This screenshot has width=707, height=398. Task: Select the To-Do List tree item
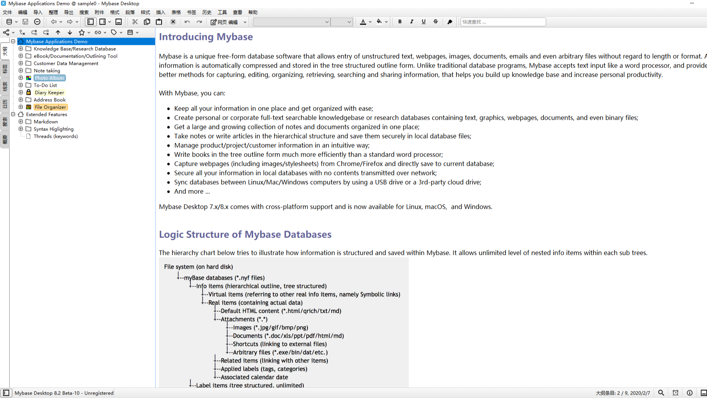point(45,85)
